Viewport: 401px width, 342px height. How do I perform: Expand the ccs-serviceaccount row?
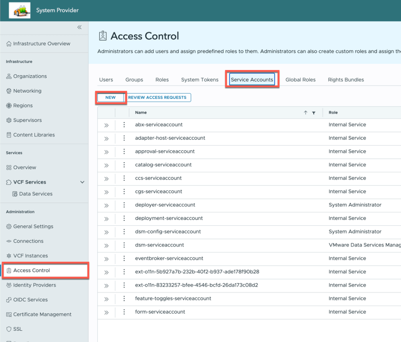pos(106,178)
